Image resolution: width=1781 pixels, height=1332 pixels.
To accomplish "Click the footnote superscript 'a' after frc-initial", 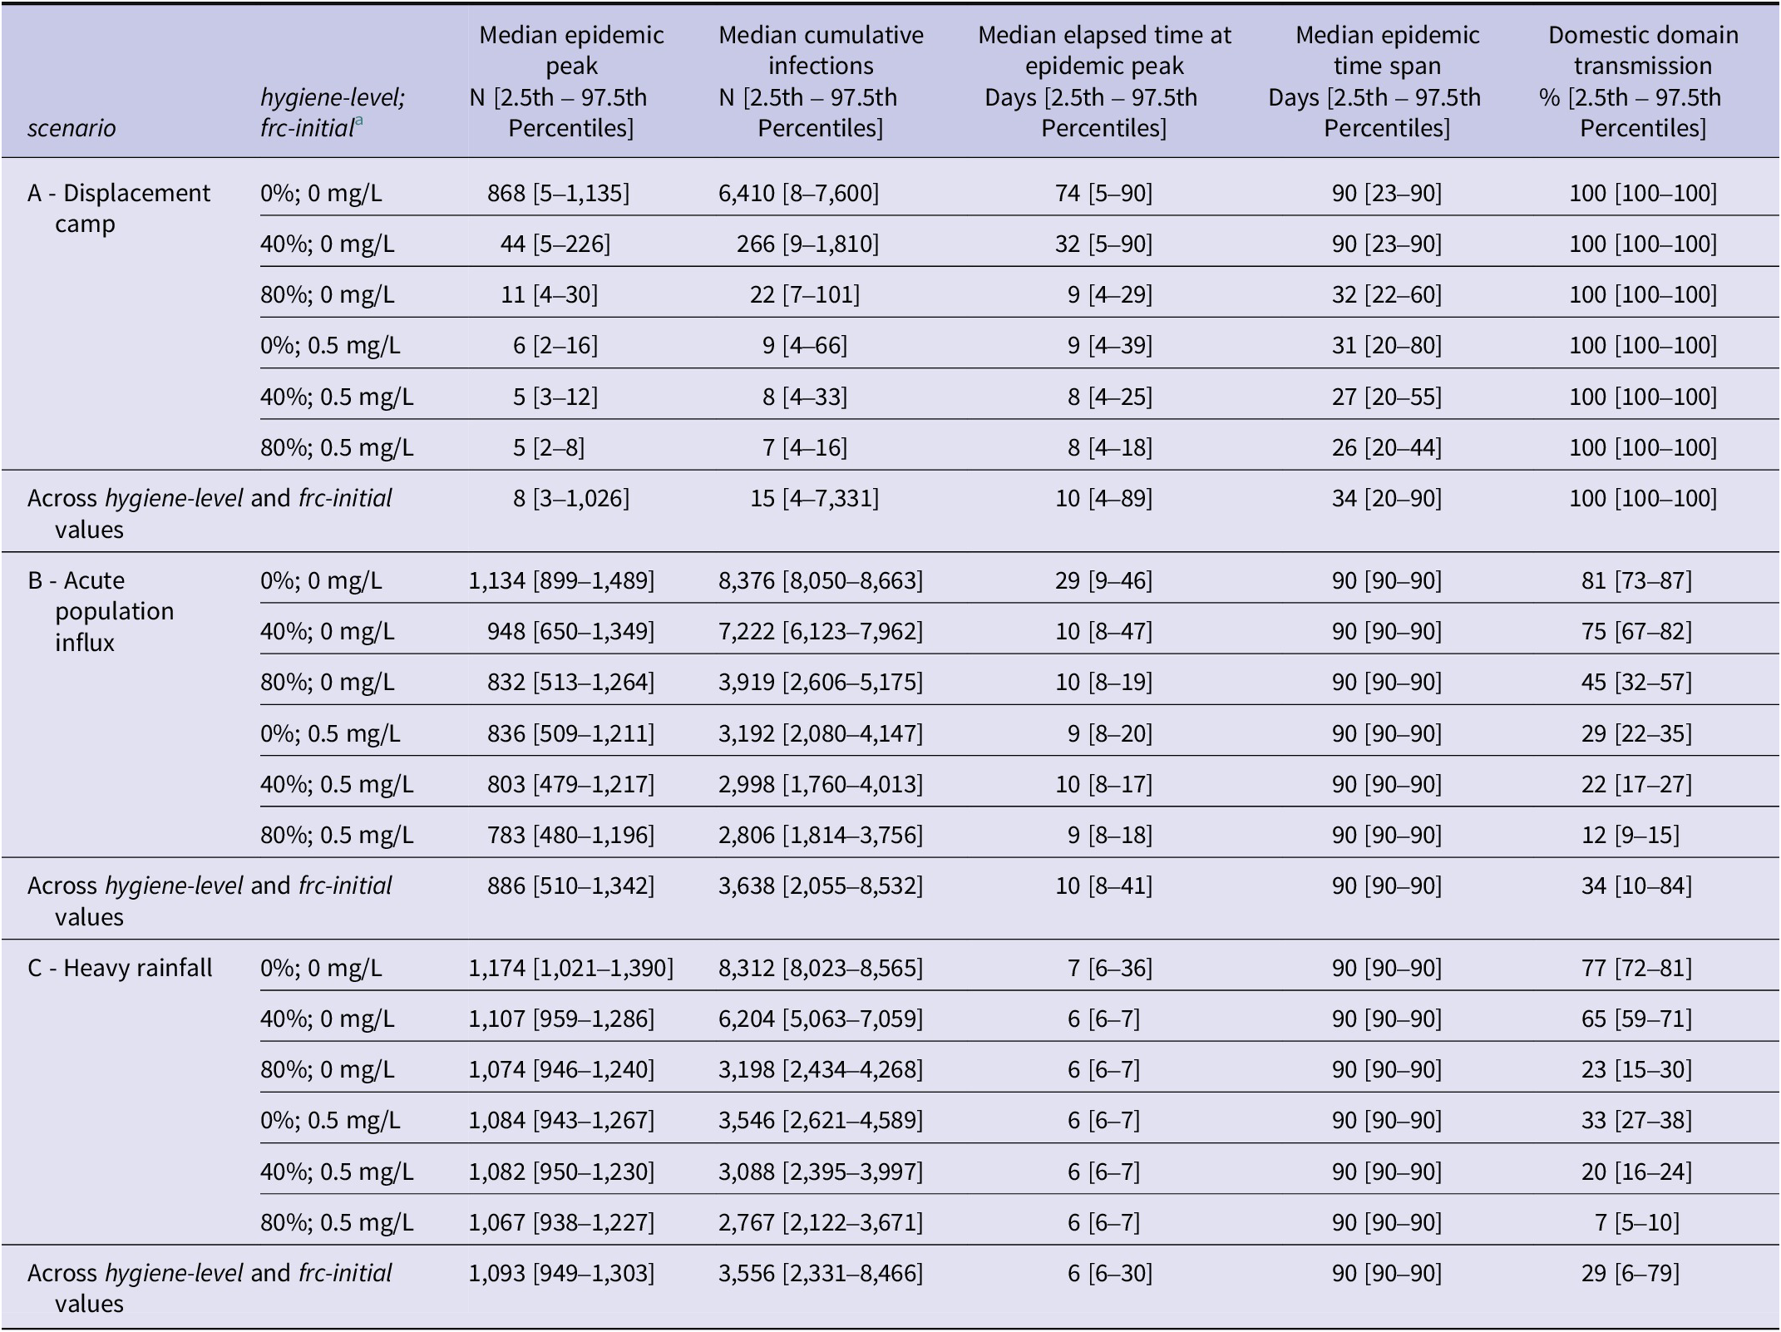I will [359, 121].
